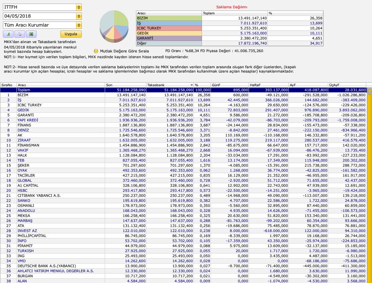Sort table by Son column header
Viewport: 372px width, 283px height.
[x=126, y=85]
